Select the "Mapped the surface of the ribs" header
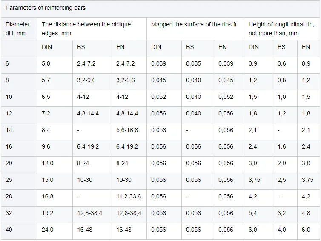The height and width of the screenshot is (241, 321). [x=194, y=24]
